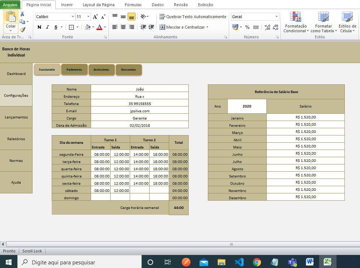
Task: Open Mesclar e Centralizar dropdown arrow
Action: coord(207,27)
